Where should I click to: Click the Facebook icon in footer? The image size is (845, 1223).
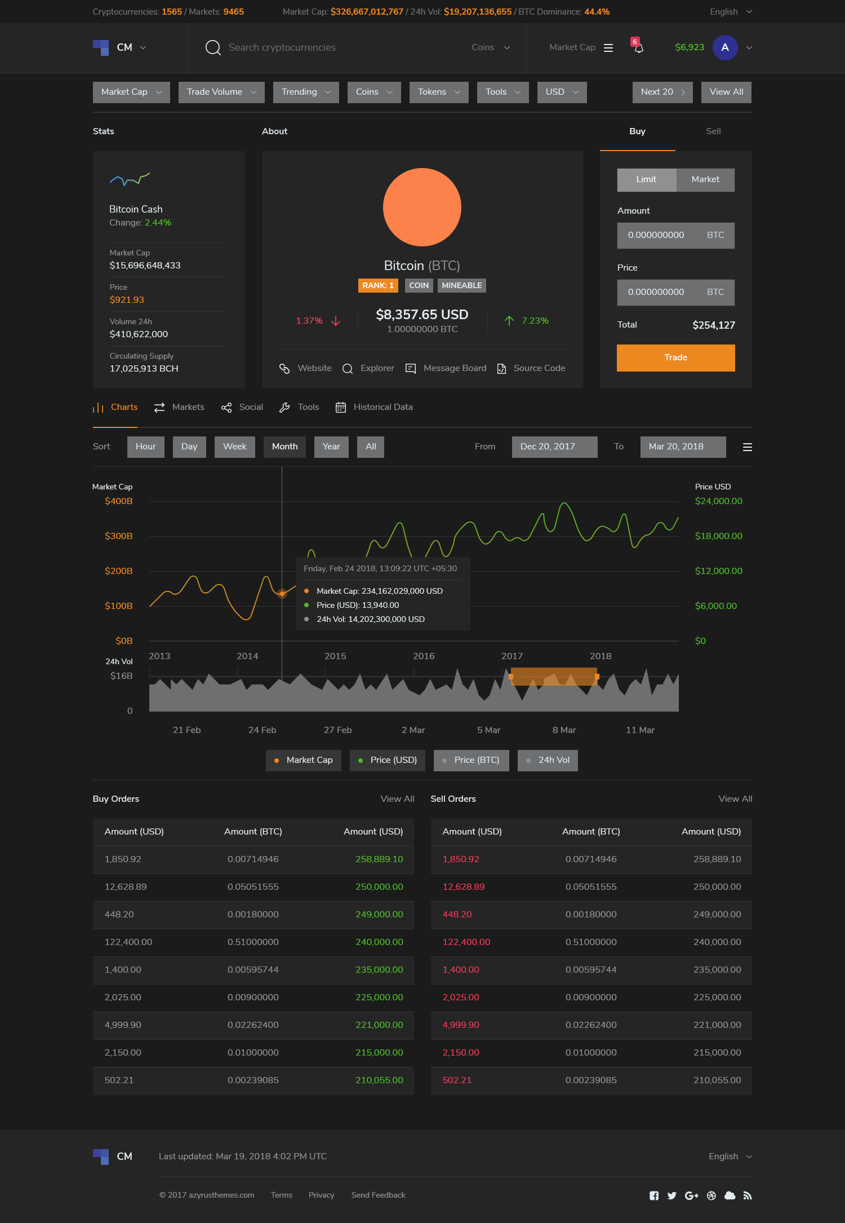pos(654,1195)
